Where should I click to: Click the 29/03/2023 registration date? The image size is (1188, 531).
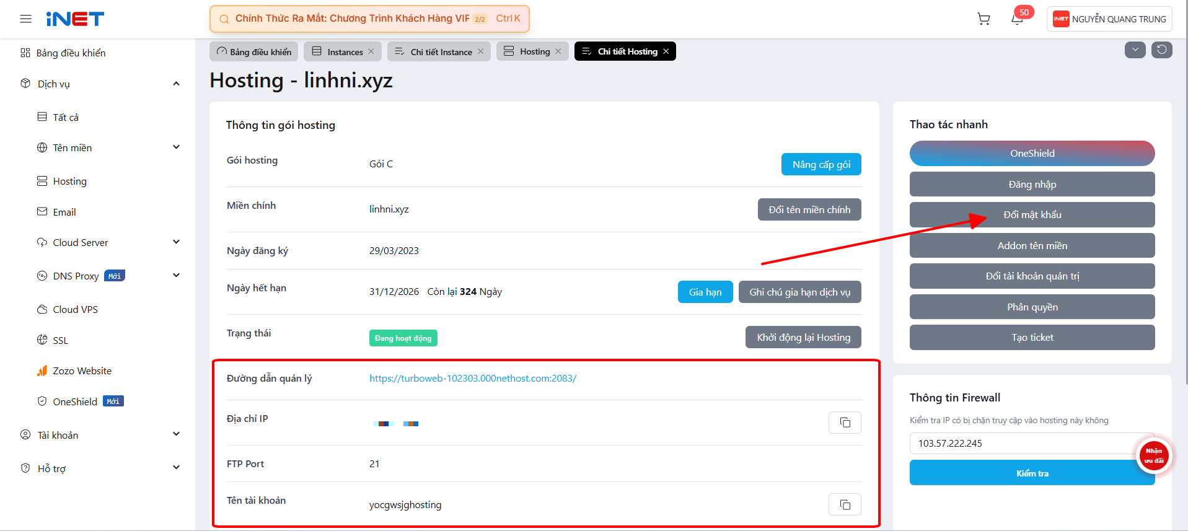tap(394, 250)
